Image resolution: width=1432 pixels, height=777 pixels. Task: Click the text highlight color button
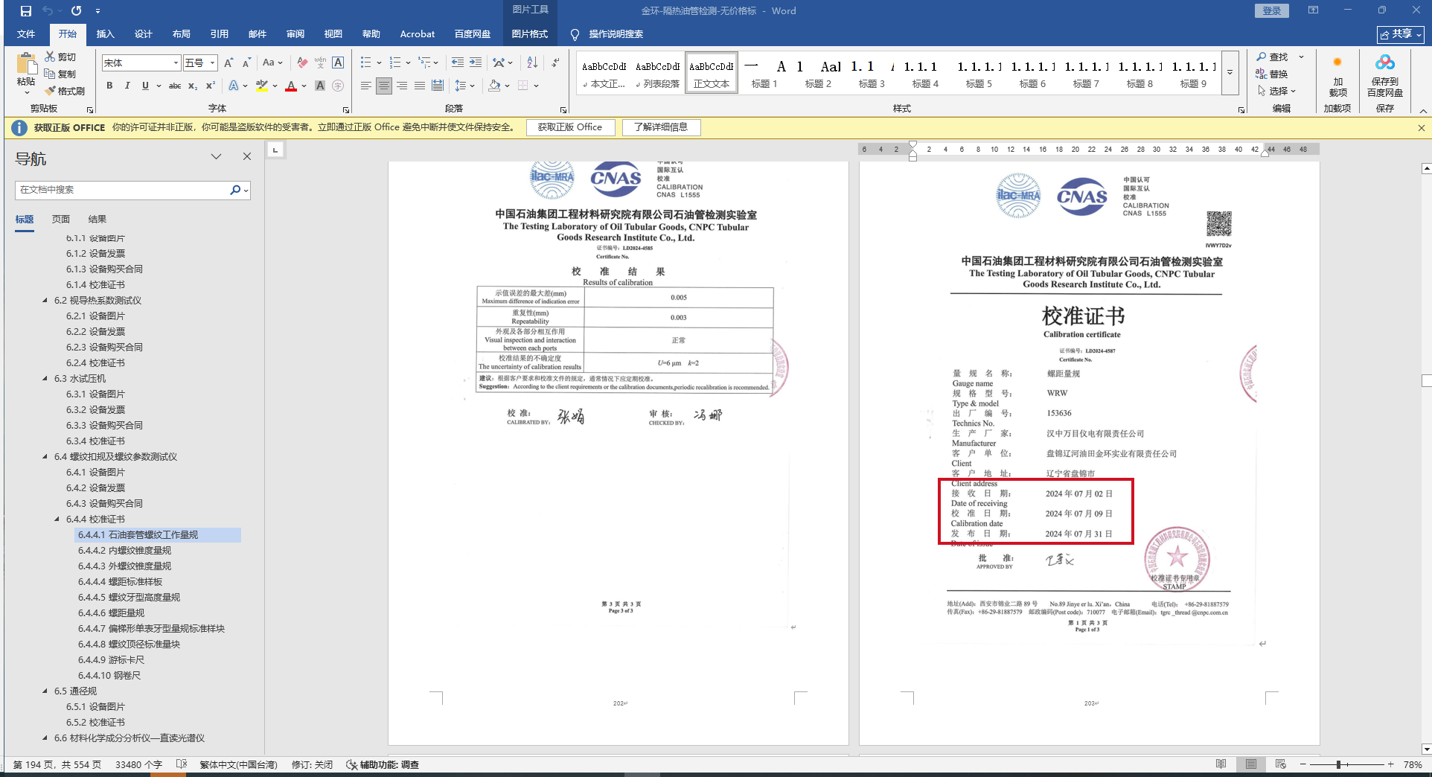[262, 86]
